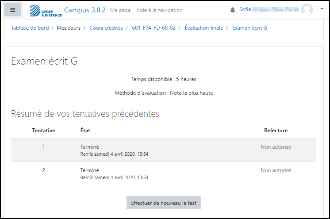Go to Tableau de bord breadcrumb
This screenshot has height=219, width=330.
[30, 28]
